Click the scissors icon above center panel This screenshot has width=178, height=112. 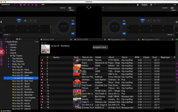[x=90, y=7]
